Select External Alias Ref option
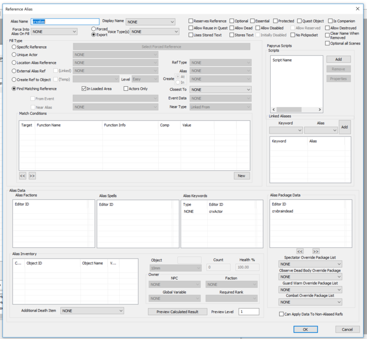This screenshot has width=367, height=339. tap(14, 71)
